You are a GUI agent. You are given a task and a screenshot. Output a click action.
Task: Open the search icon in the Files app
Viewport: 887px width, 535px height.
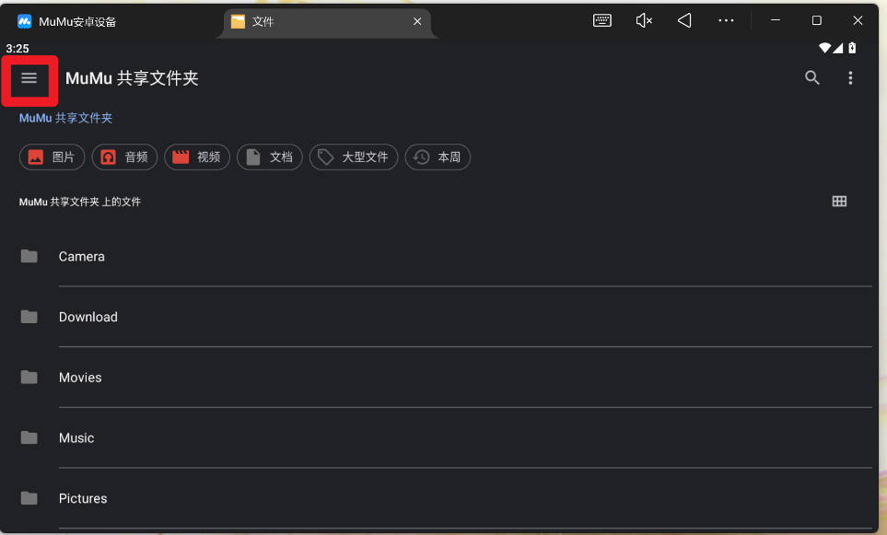(x=811, y=78)
